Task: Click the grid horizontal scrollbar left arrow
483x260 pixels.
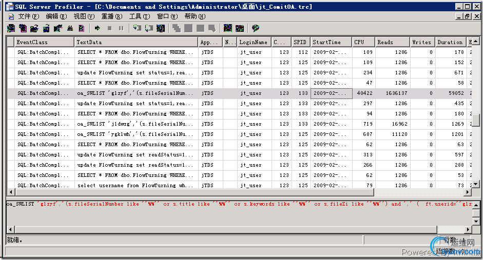Action: tap(11, 192)
